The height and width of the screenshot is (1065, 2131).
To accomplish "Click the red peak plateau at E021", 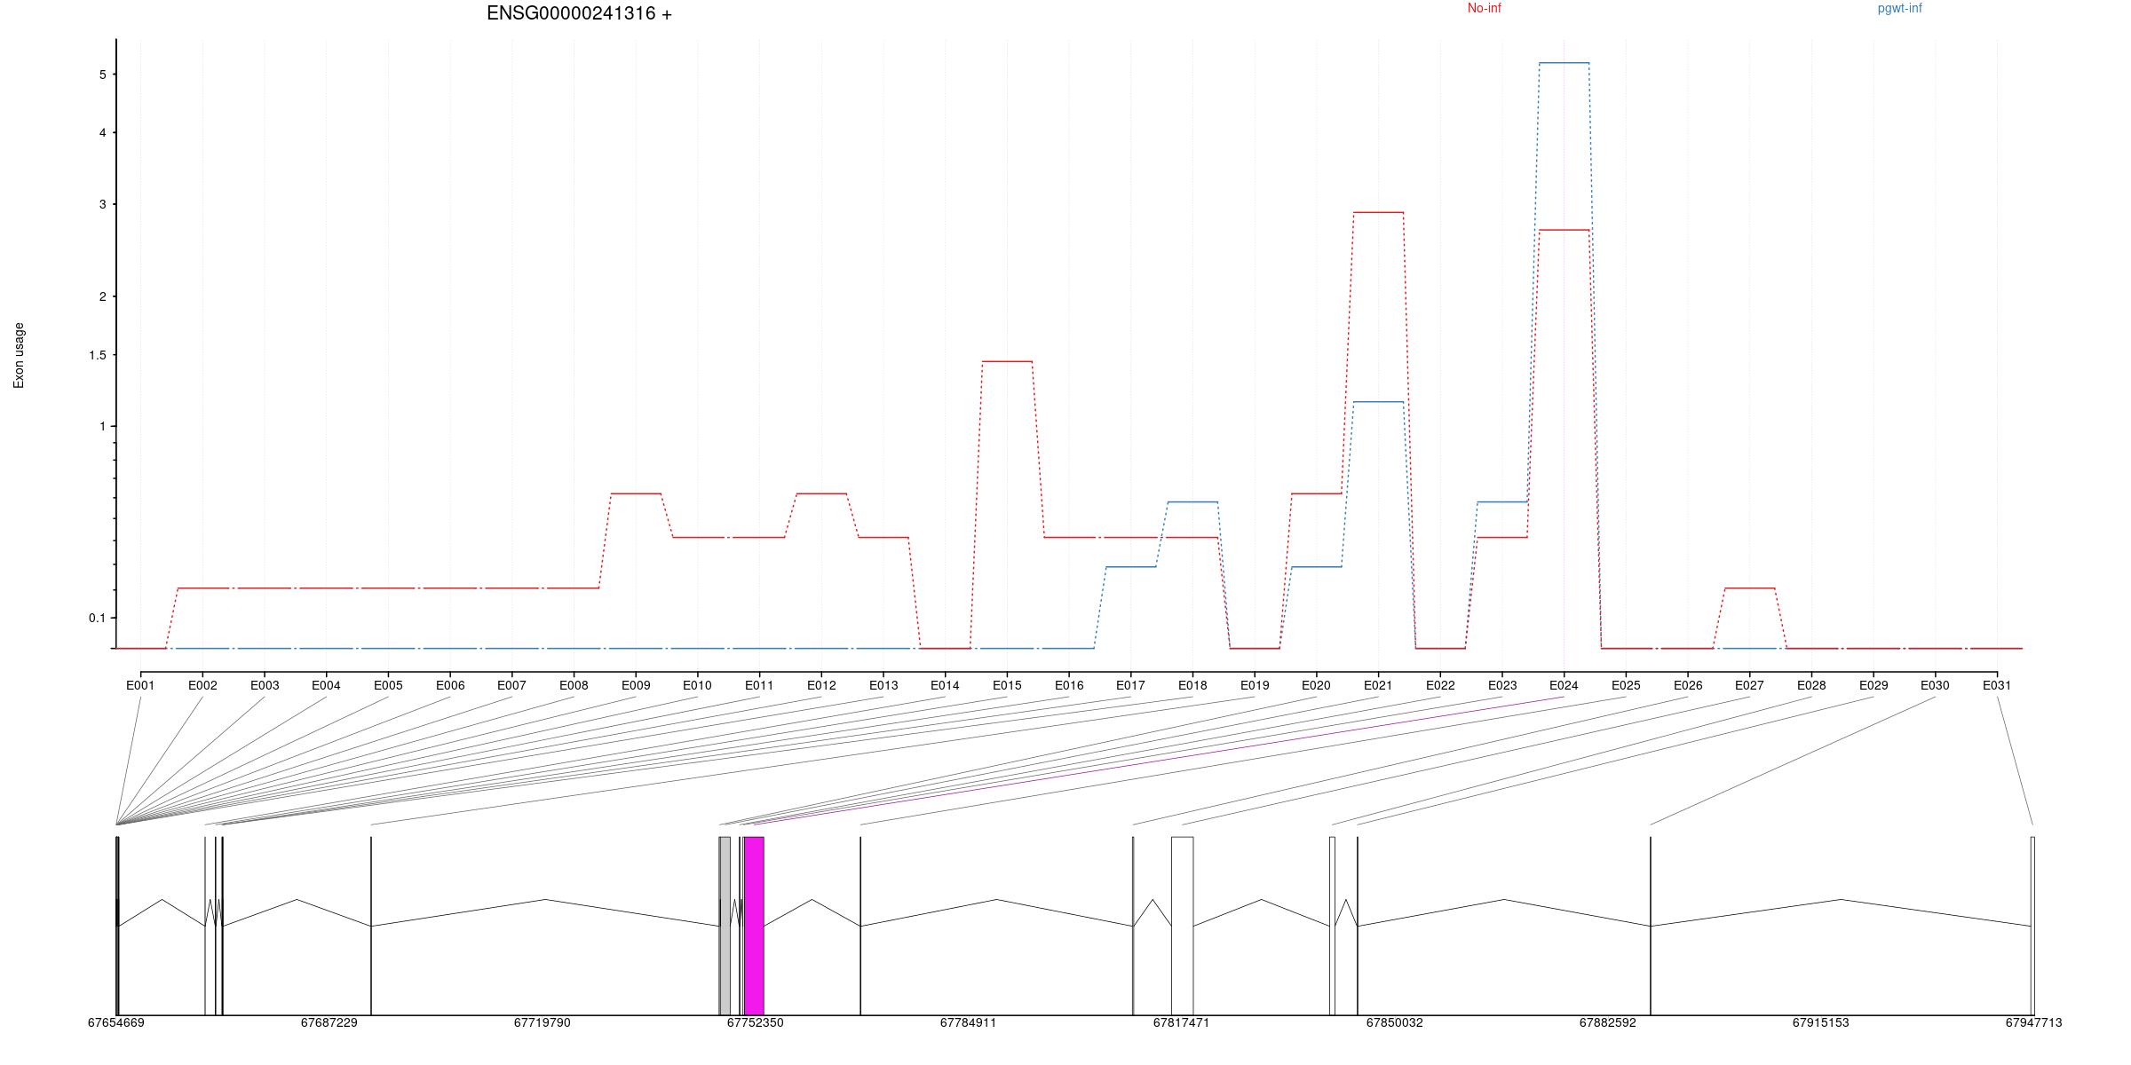I will tap(1378, 212).
